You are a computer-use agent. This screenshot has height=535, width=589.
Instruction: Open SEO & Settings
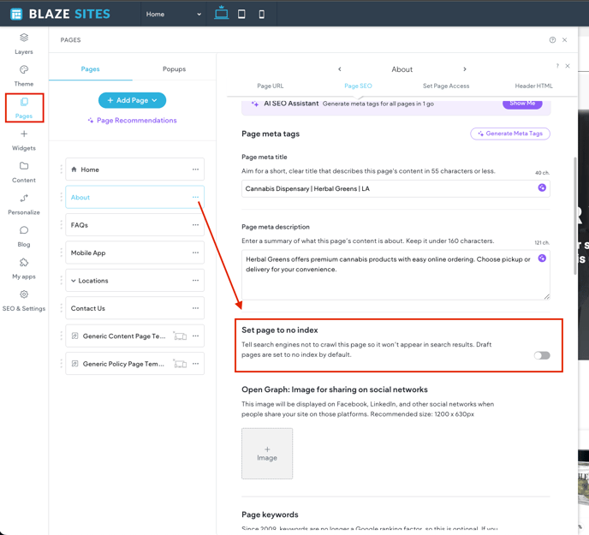24,300
